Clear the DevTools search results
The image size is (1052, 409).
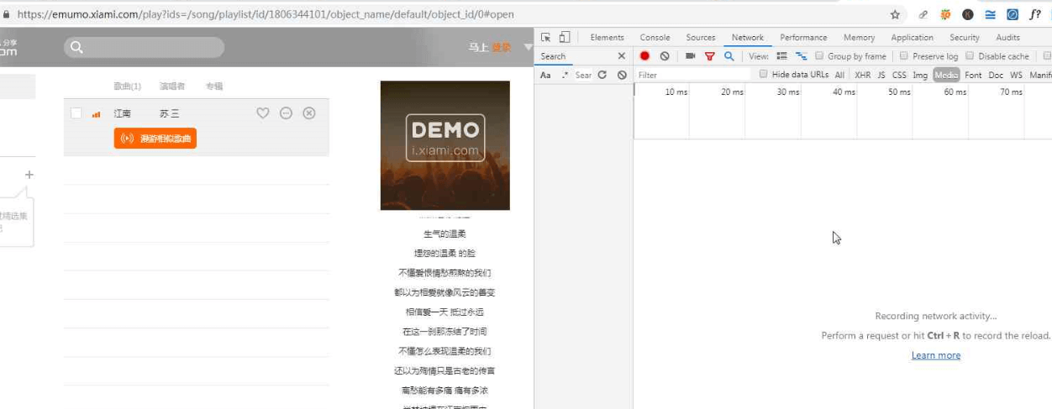pyautogui.click(x=622, y=75)
